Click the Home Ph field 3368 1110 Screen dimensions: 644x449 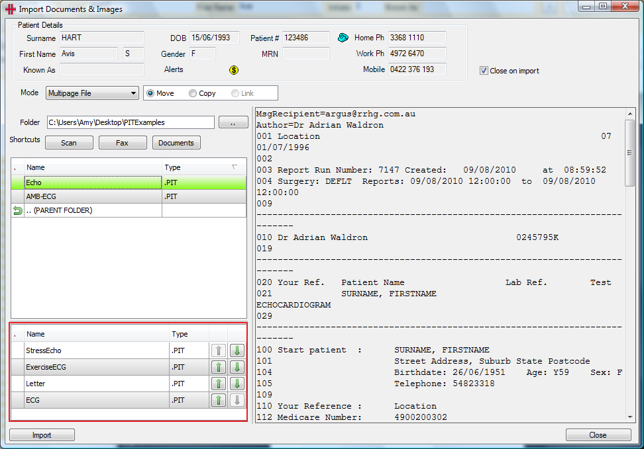pyautogui.click(x=417, y=38)
